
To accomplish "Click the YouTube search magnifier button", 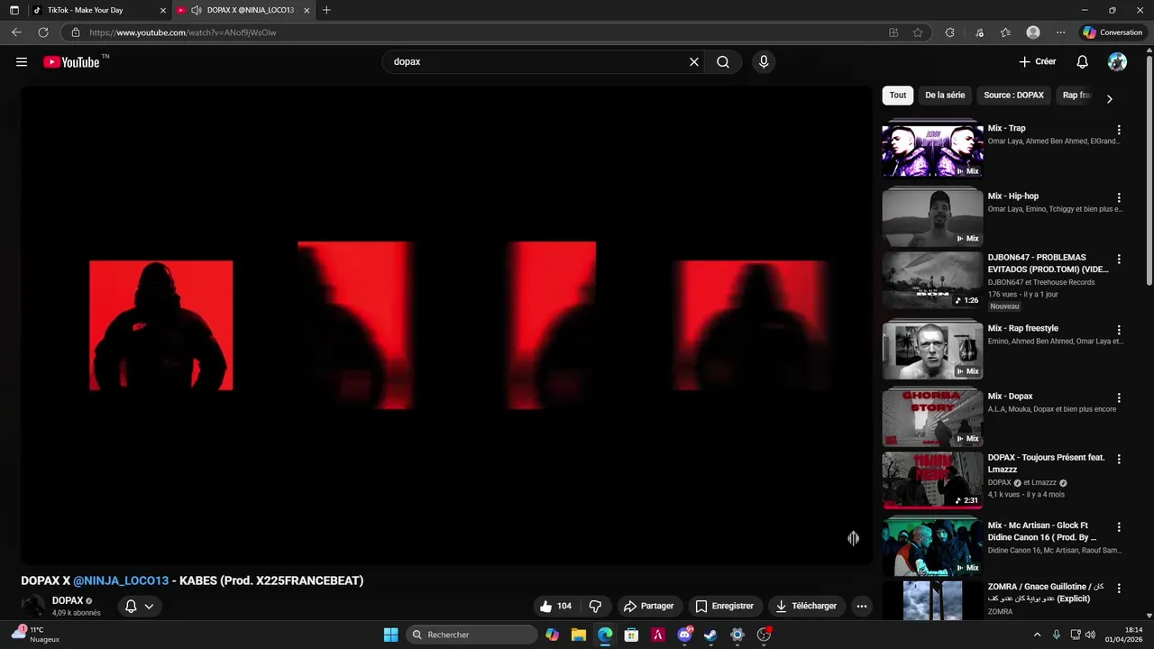I will 723,62.
